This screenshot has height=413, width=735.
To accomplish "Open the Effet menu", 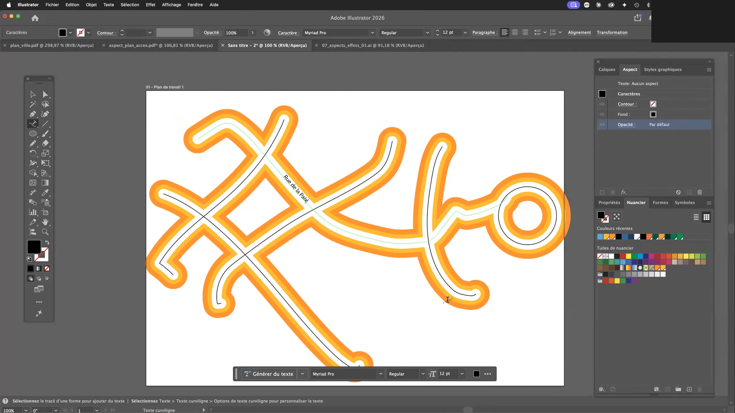I will point(151,5).
